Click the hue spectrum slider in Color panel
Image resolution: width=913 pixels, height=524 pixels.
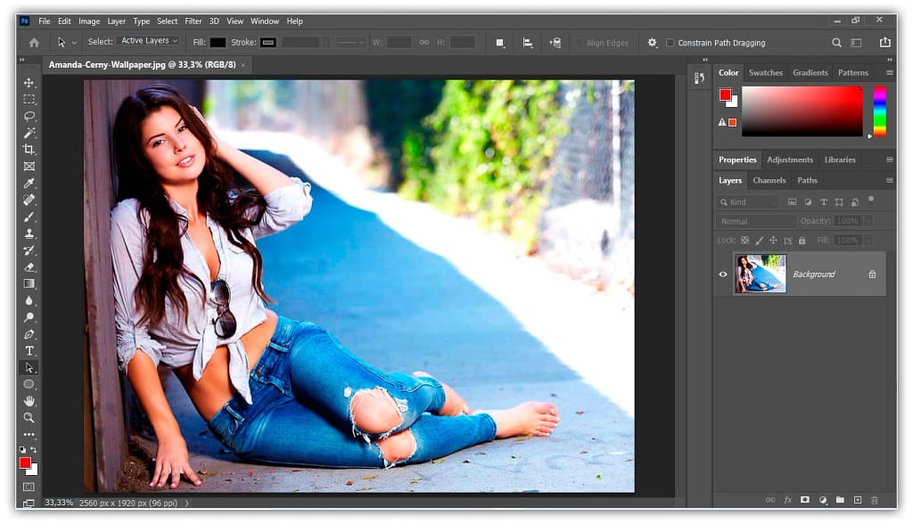coord(880,111)
